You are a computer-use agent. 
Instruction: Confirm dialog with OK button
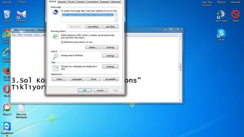coord(85,91)
